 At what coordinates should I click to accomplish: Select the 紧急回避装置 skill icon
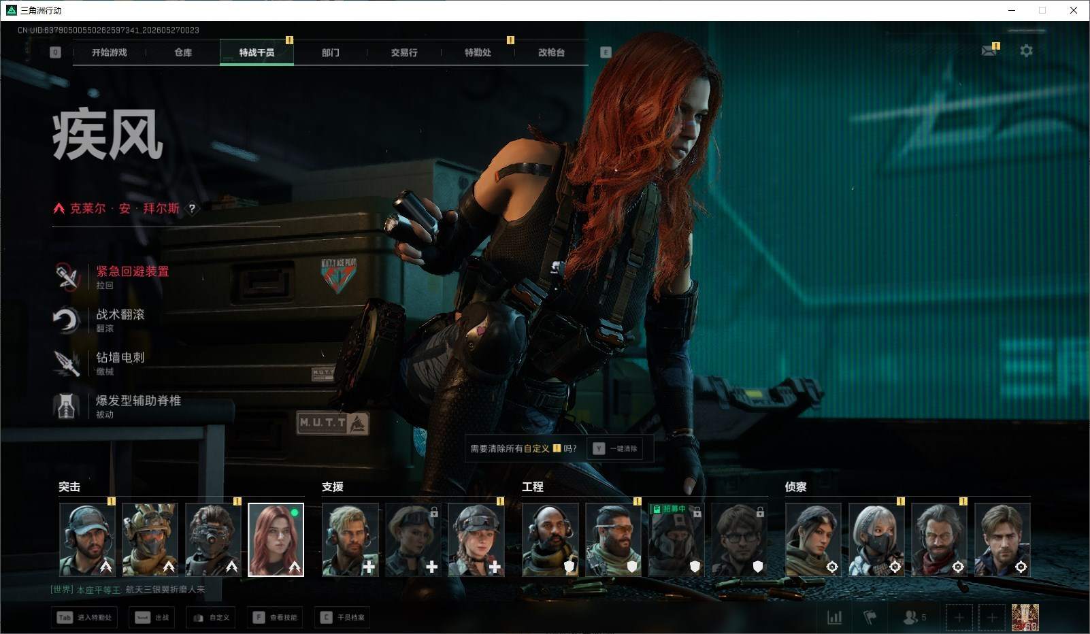[67, 276]
